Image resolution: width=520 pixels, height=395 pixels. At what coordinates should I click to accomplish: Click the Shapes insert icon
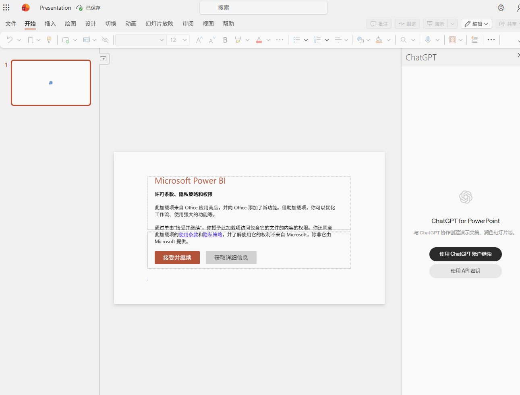click(360, 40)
